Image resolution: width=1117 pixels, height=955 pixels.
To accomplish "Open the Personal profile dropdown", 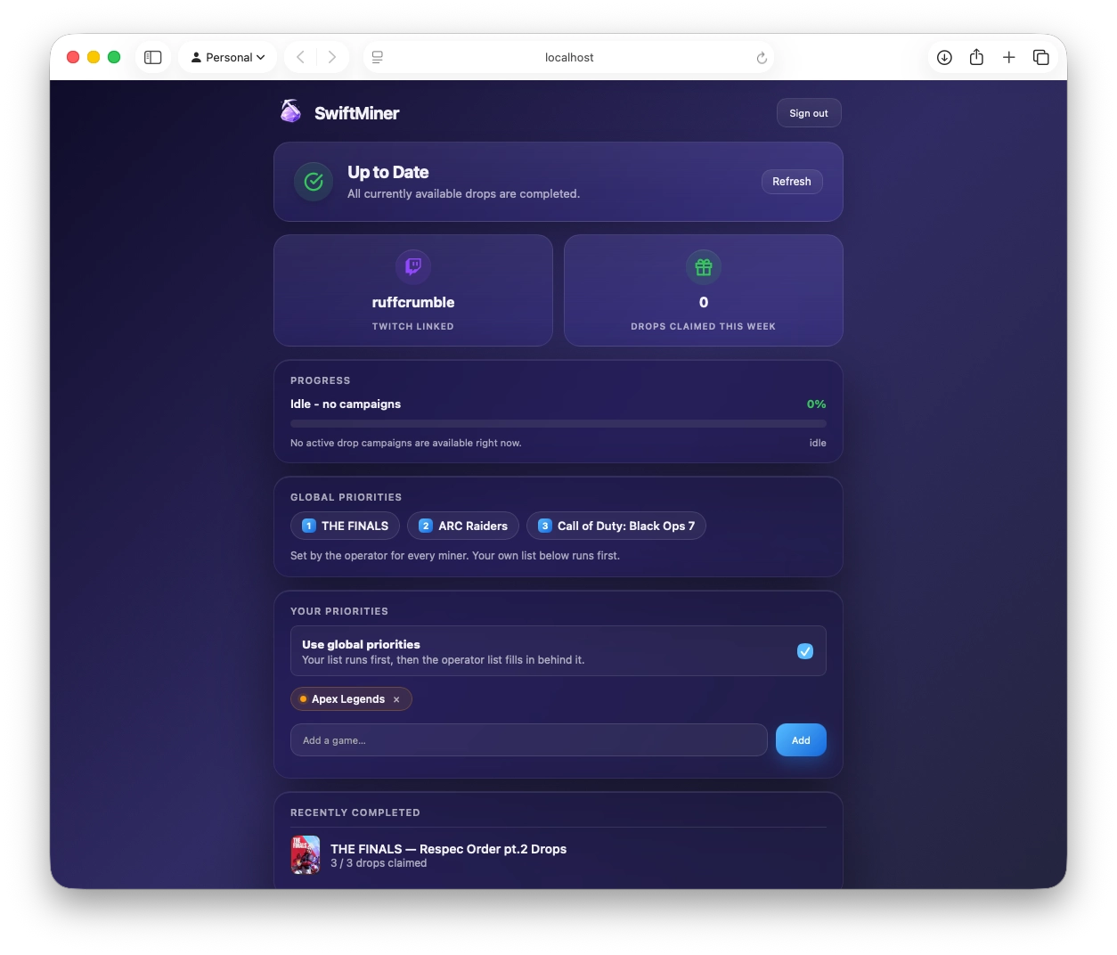I will point(228,57).
